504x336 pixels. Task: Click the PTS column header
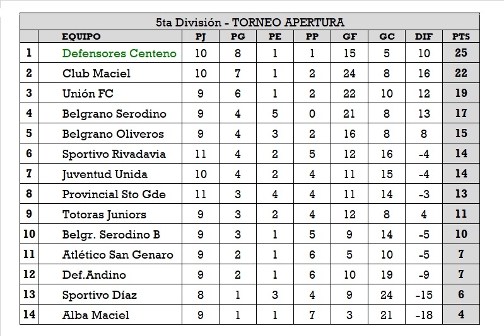coord(461,36)
